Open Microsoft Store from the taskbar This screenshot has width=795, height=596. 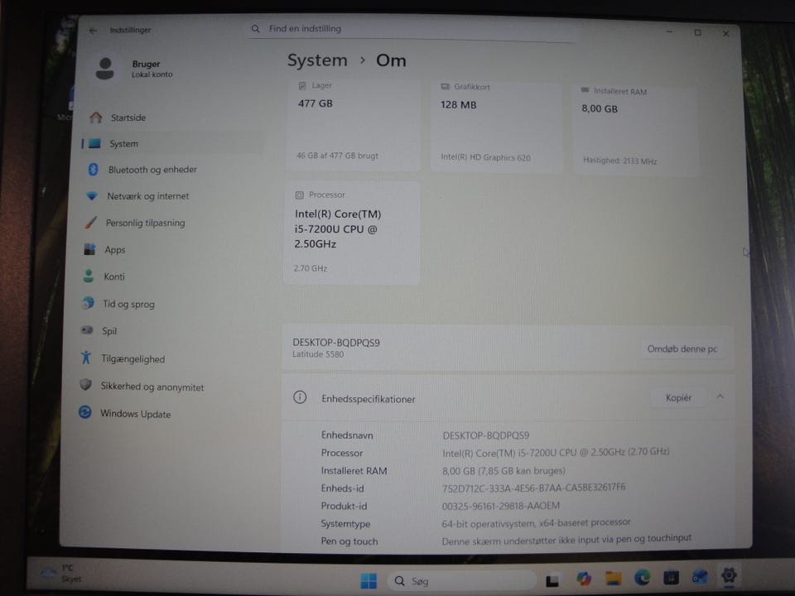[672, 577]
